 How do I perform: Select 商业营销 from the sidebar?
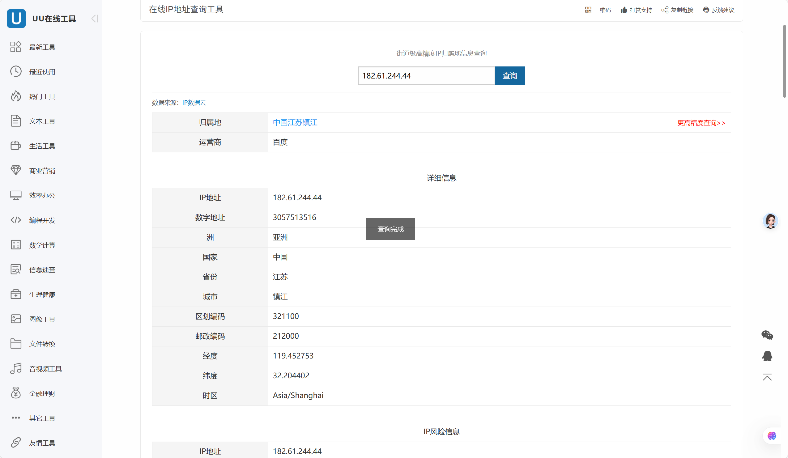tap(42, 170)
